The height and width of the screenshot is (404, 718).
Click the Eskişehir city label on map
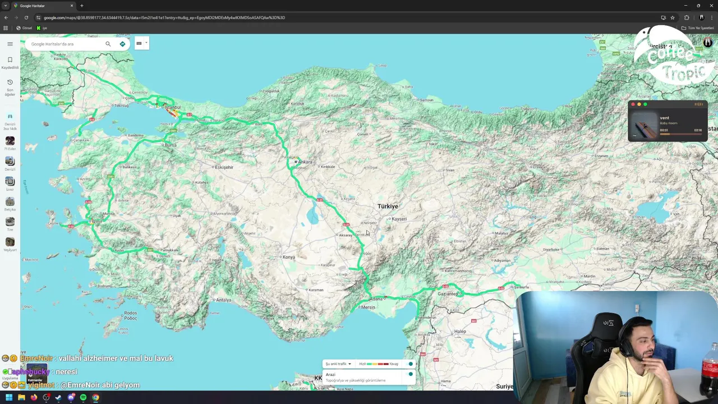[224, 167]
